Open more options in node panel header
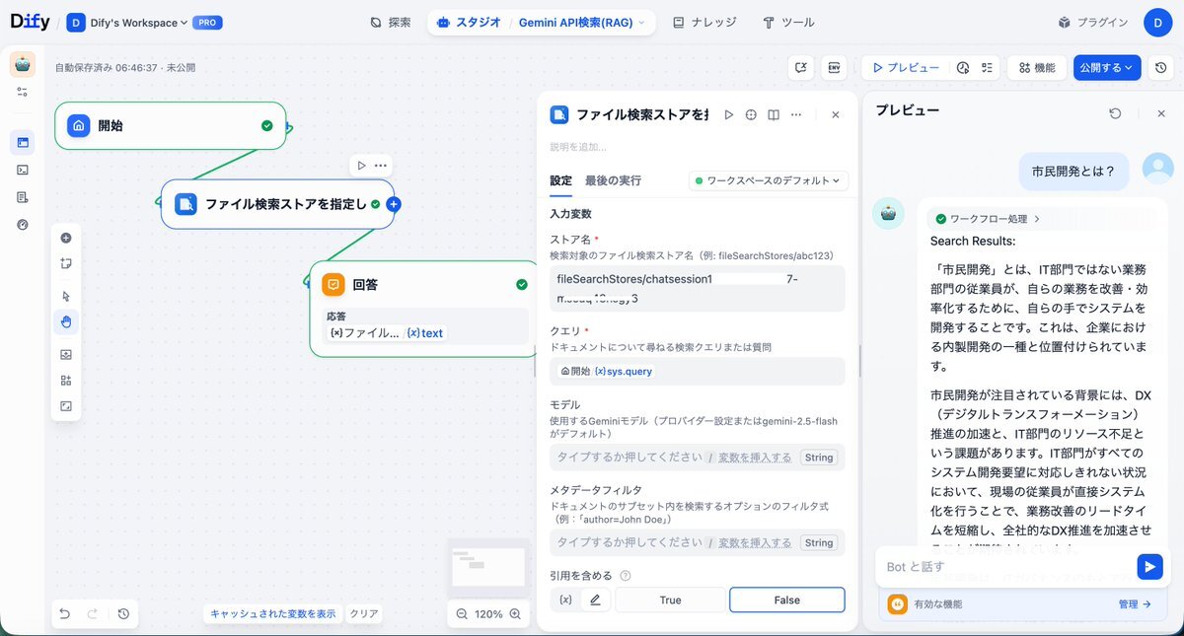The width and height of the screenshot is (1184, 636). (x=796, y=114)
